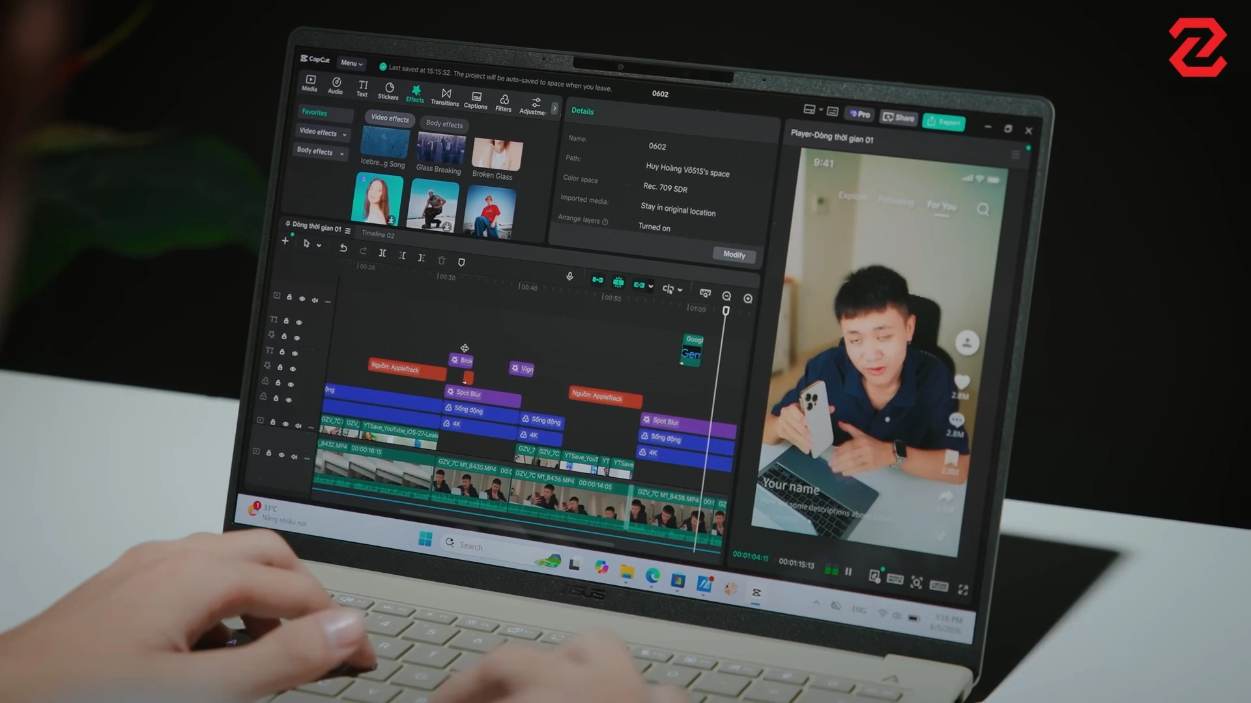Open the Audio panel
Image resolution: width=1251 pixels, height=703 pixels.
[x=336, y=86]
